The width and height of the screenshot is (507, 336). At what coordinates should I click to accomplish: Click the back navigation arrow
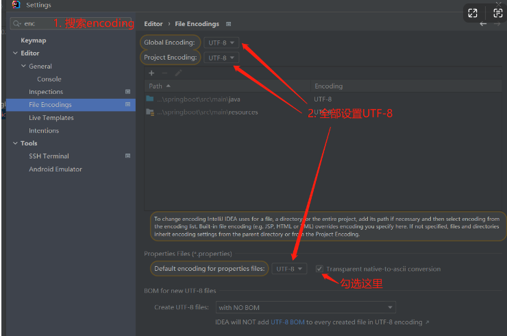(483, 23)
